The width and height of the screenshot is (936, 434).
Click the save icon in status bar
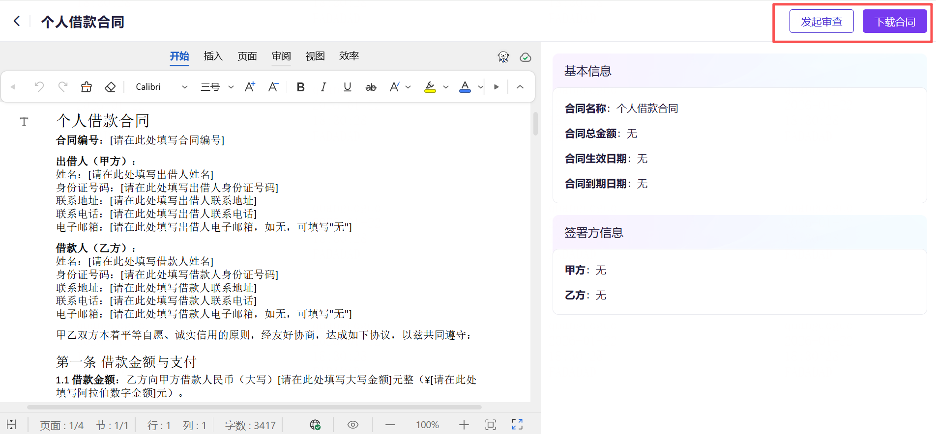[12, 425]
